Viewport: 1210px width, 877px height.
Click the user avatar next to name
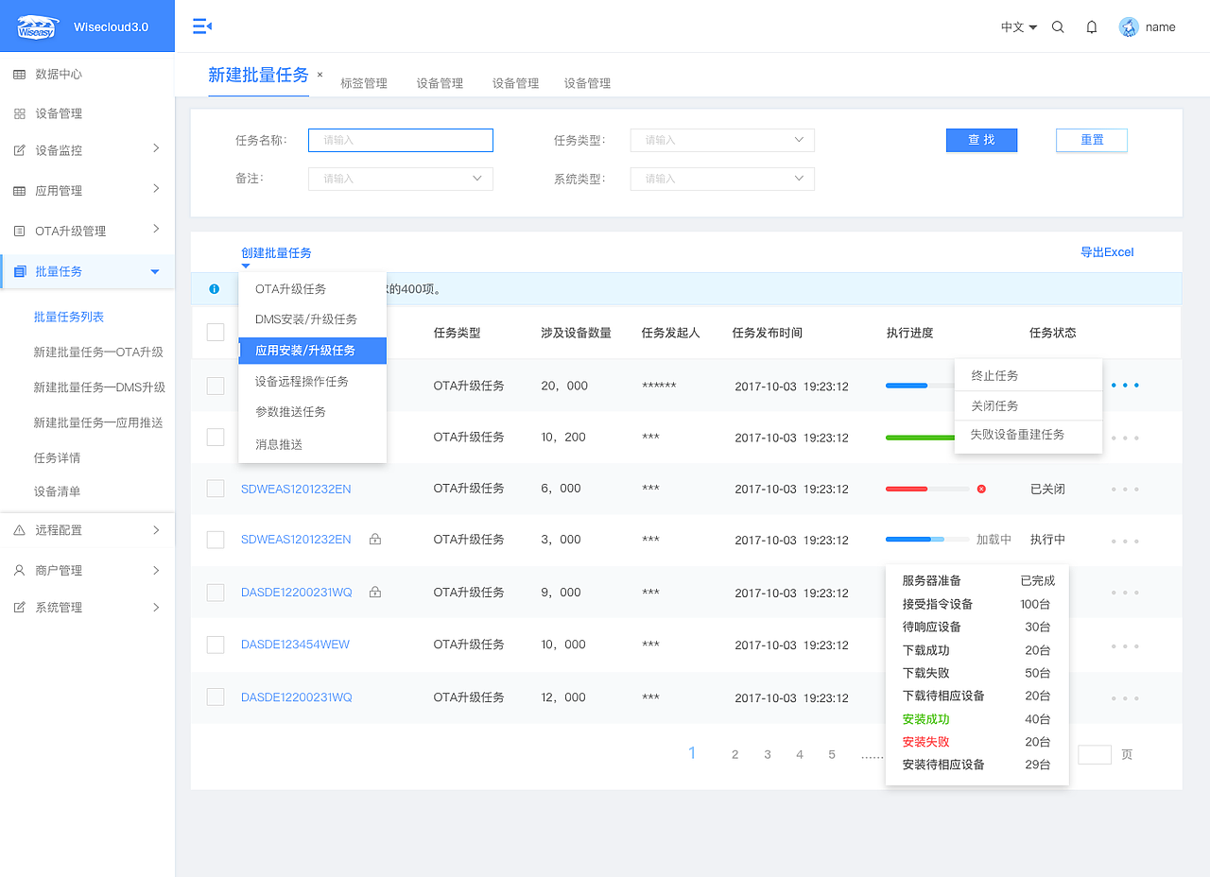tap(1127, 26)
